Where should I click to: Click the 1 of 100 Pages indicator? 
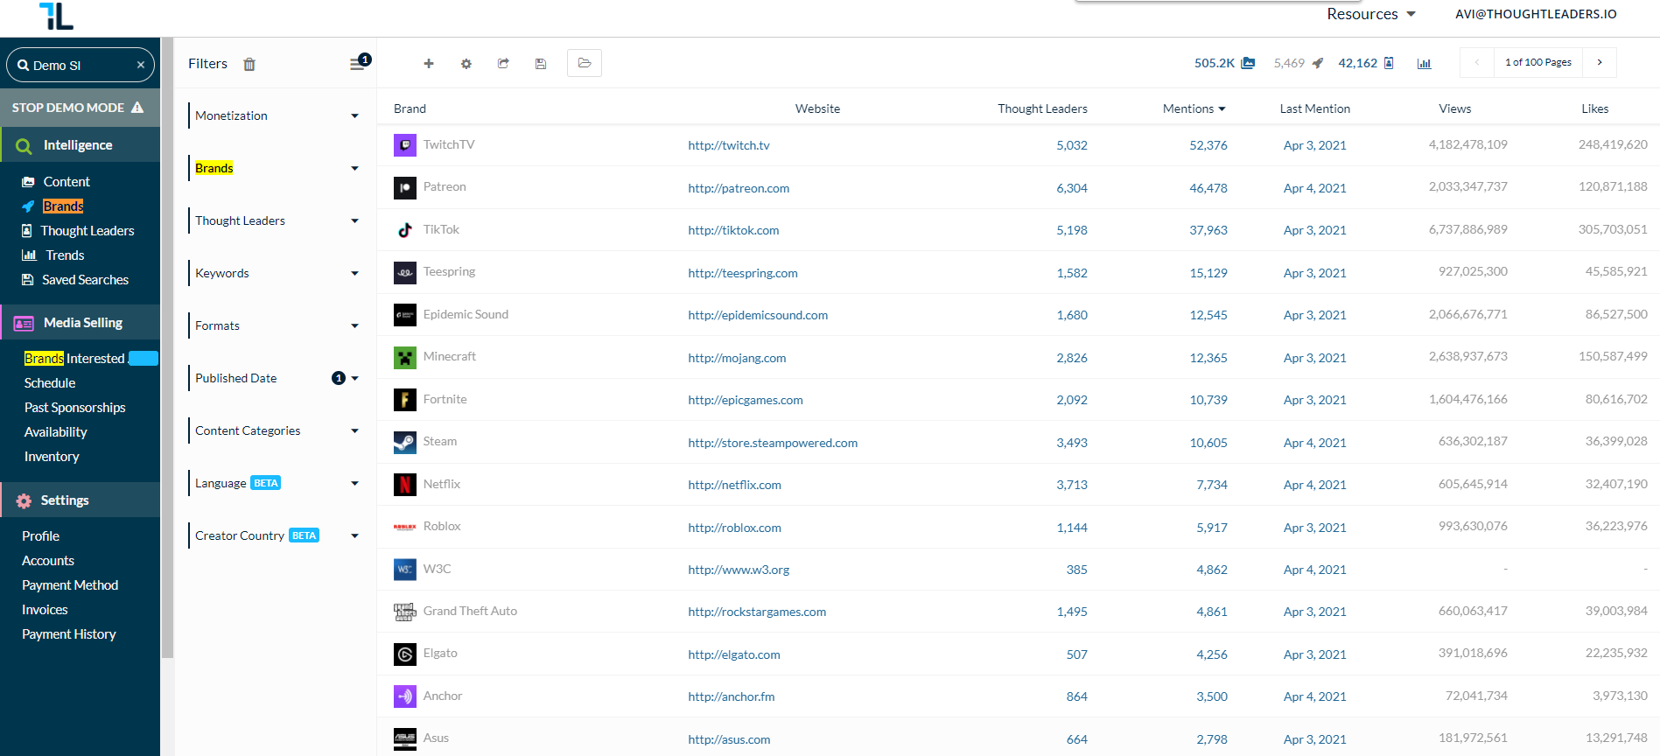[1538, 62]
